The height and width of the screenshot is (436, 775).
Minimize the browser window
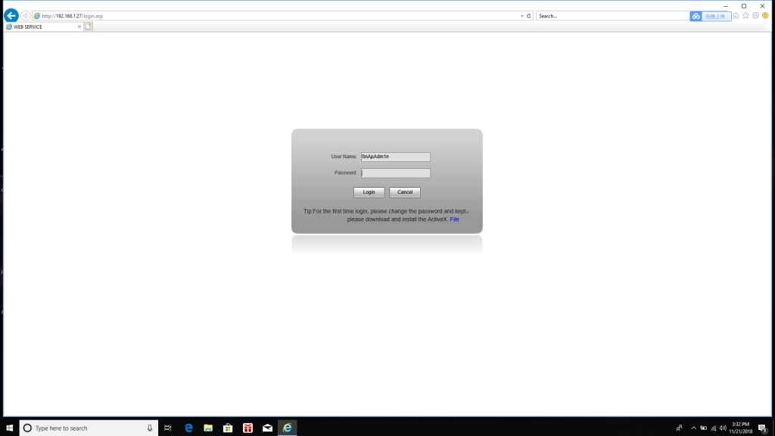pyautogui.click(x=726, y=6)
